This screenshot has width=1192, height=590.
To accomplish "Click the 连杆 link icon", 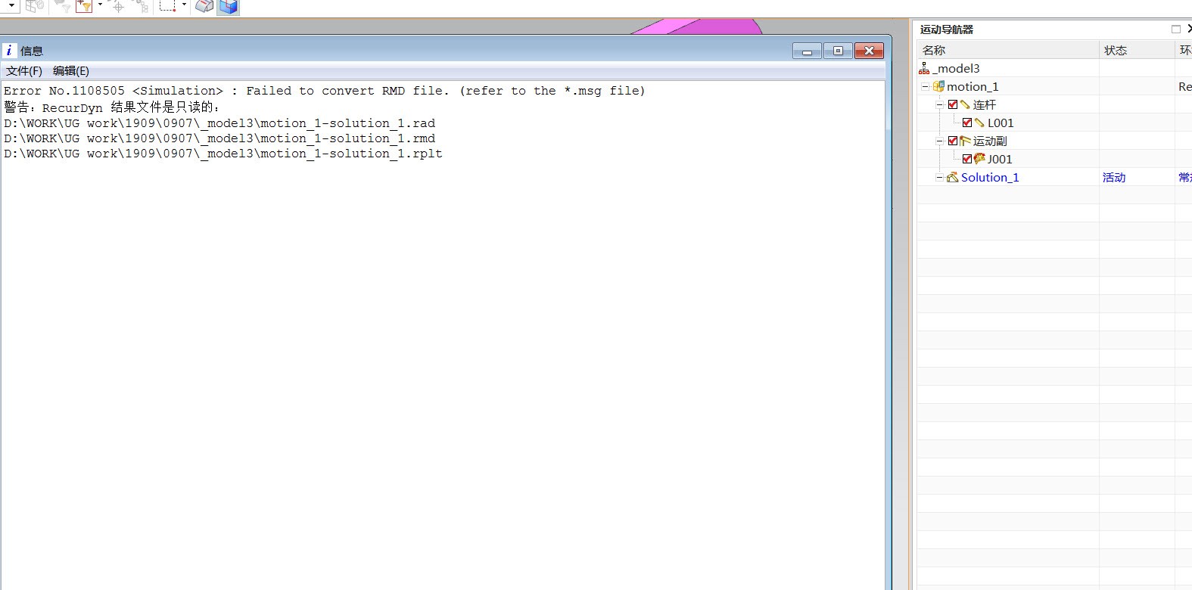I will click(x=965, y=105).
